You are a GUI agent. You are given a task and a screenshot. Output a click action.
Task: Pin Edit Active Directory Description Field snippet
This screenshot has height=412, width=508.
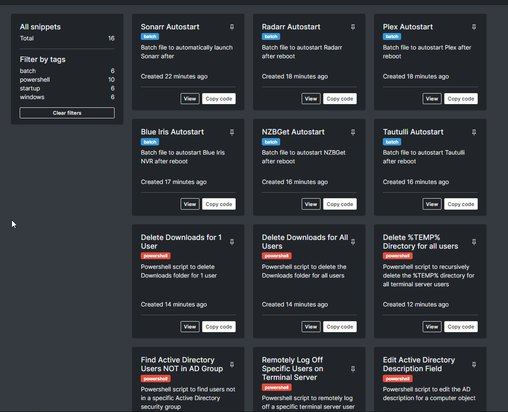coord(474,365)
